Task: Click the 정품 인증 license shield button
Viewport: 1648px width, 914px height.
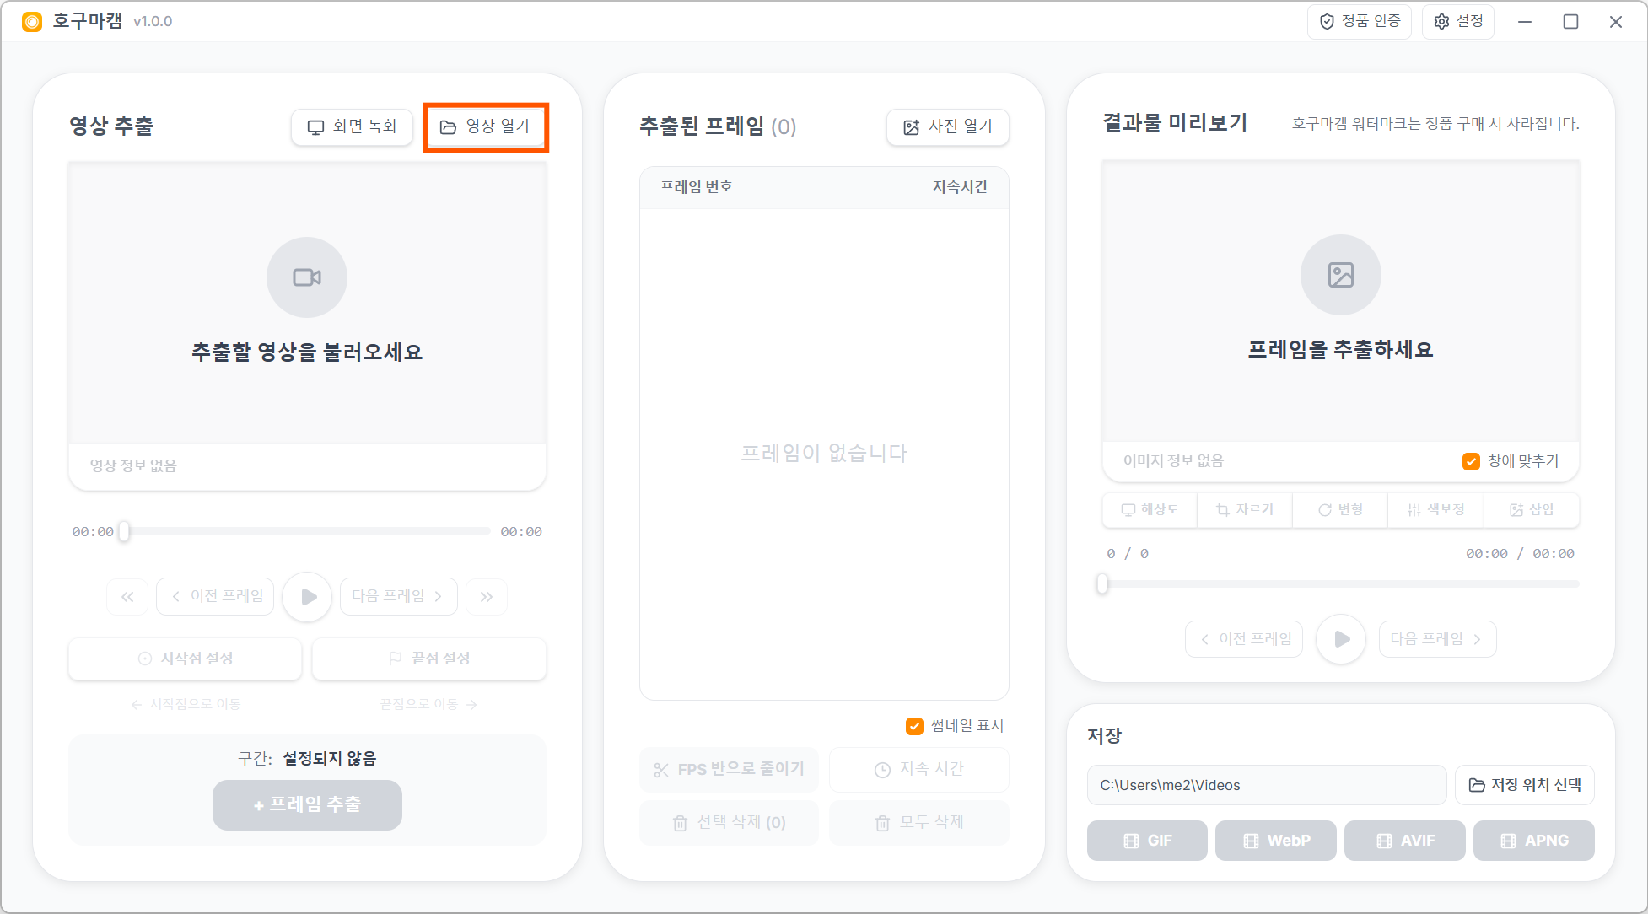Action: pos(1359,21)
